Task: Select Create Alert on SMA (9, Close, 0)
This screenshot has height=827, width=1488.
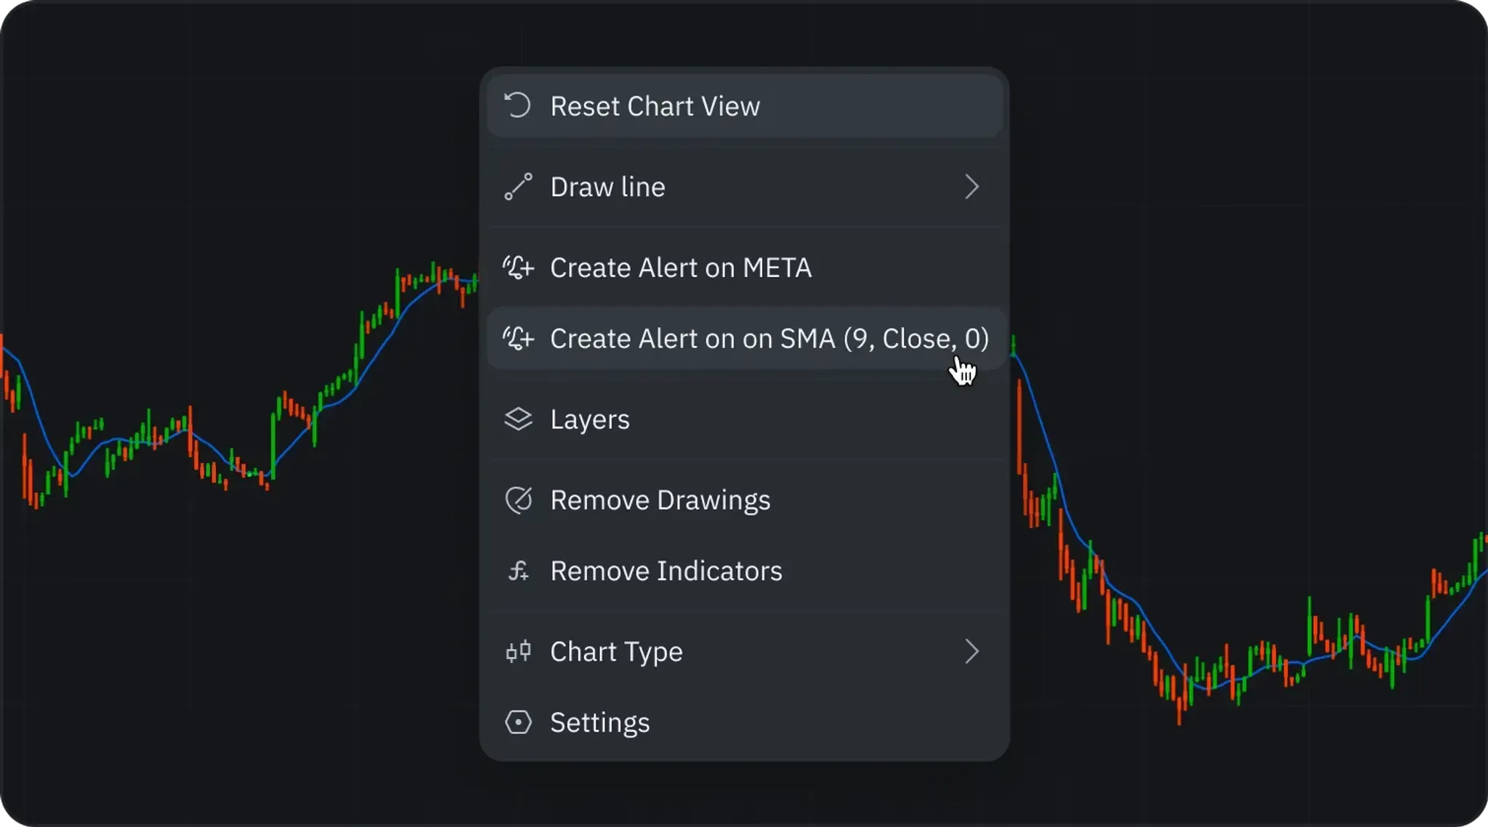Action: [x=769, y=339]
